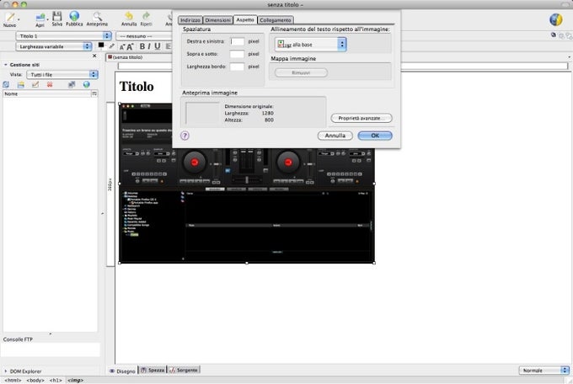Click the refresh icon in Gestione siti
The height and width of the screenshot is (384, 573).
pos(6,85)
